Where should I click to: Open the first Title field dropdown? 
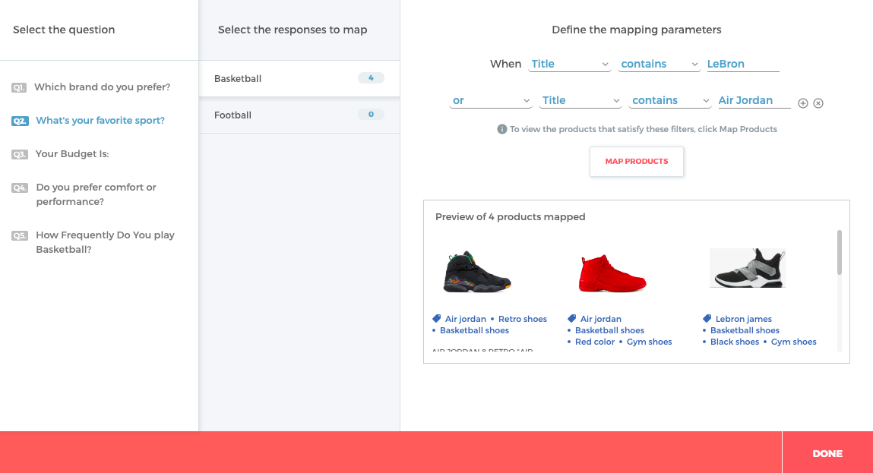570,64
